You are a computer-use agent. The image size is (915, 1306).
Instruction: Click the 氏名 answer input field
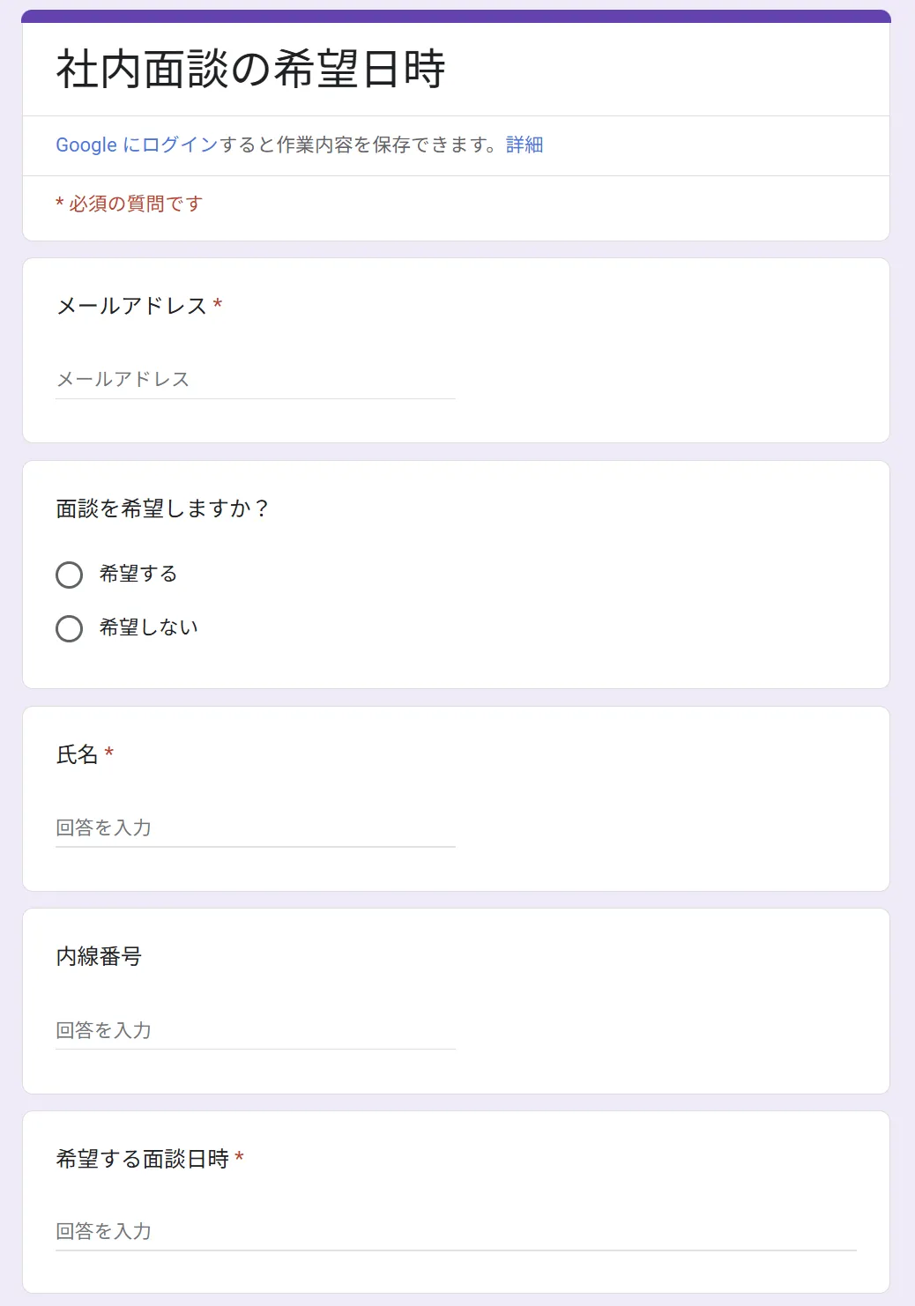pyautogui.click(x=255, y=828)
